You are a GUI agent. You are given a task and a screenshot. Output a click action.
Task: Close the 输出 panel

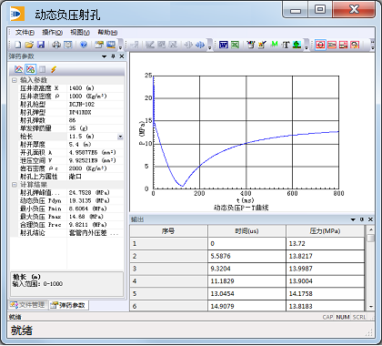(x=370, y=219)
